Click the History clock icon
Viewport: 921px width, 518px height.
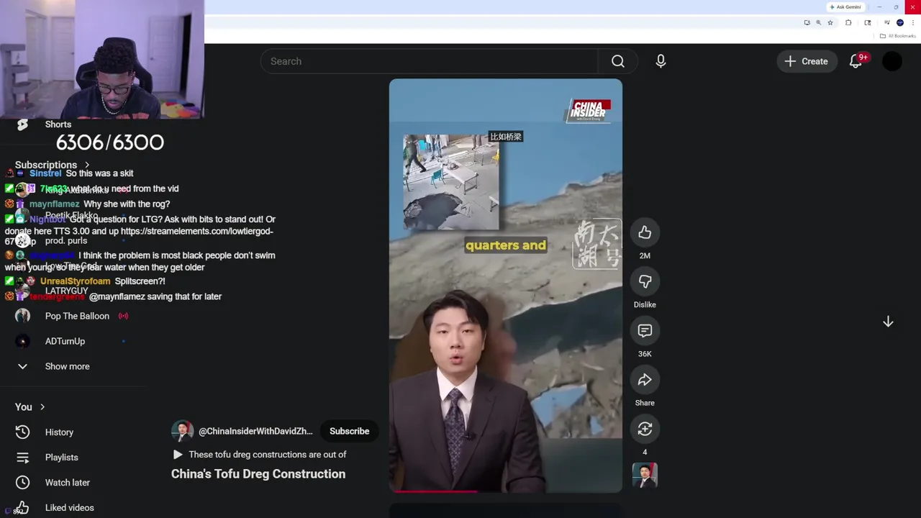pyautogui.click(x=22, y=432)
